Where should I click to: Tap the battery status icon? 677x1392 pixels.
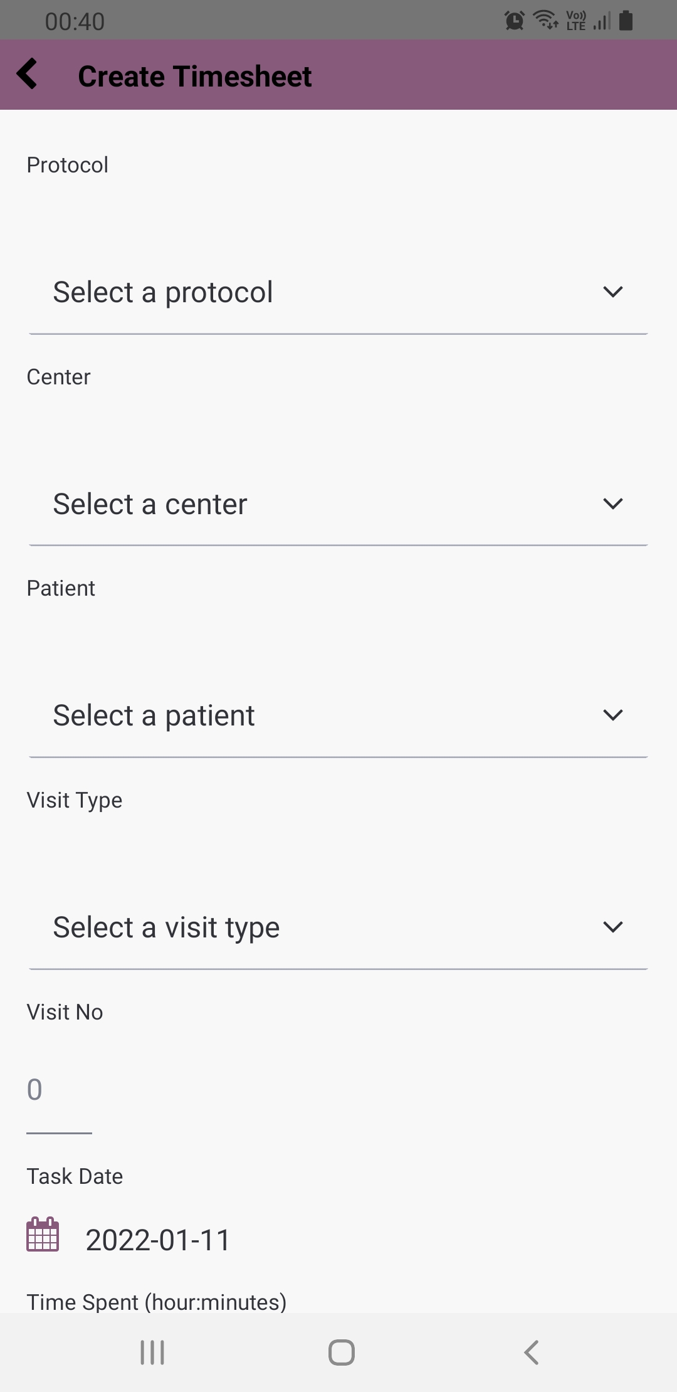tap(626, 21)
